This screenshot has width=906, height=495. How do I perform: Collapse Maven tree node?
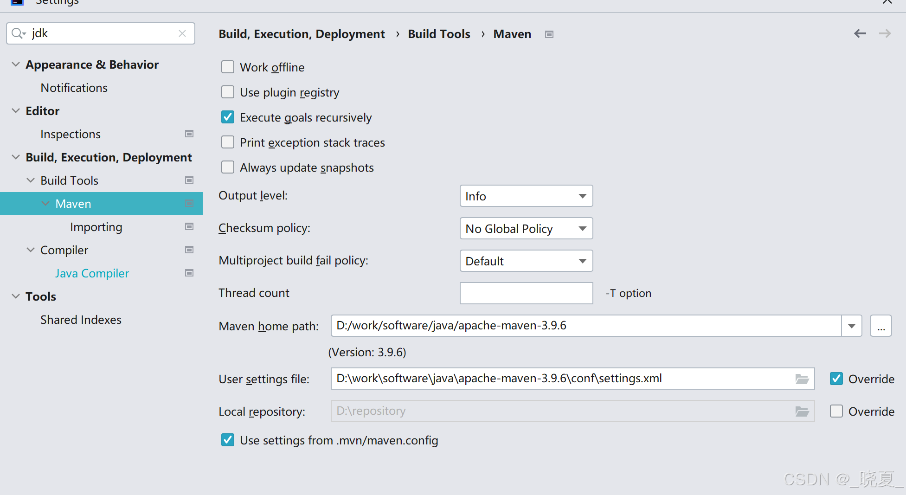point(45,204)
